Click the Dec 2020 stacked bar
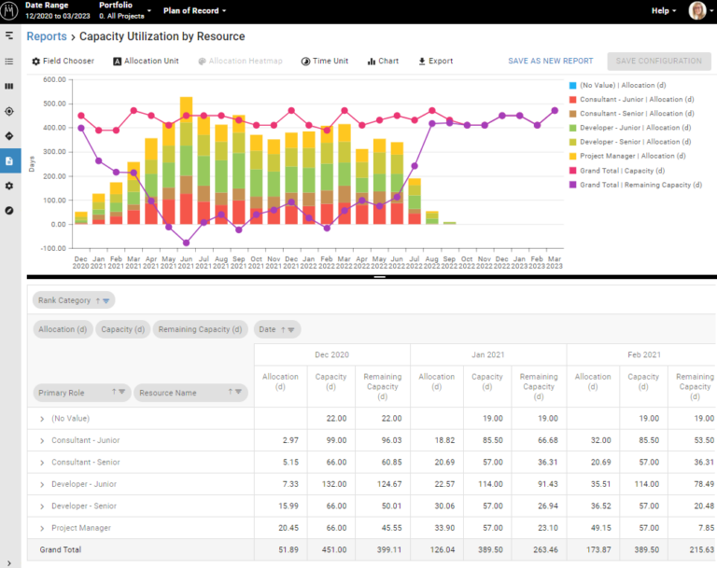This screenshot has height=568, width=717. point(81,218)
